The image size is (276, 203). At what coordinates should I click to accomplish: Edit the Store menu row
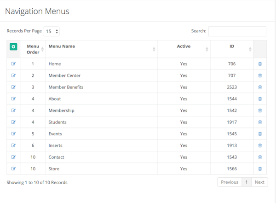13,168
